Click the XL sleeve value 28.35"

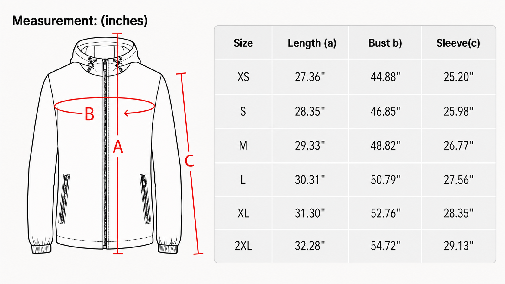(458, 213)
